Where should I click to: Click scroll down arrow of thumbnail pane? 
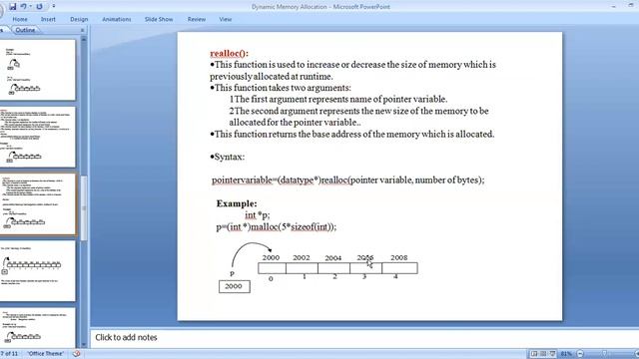84,344
